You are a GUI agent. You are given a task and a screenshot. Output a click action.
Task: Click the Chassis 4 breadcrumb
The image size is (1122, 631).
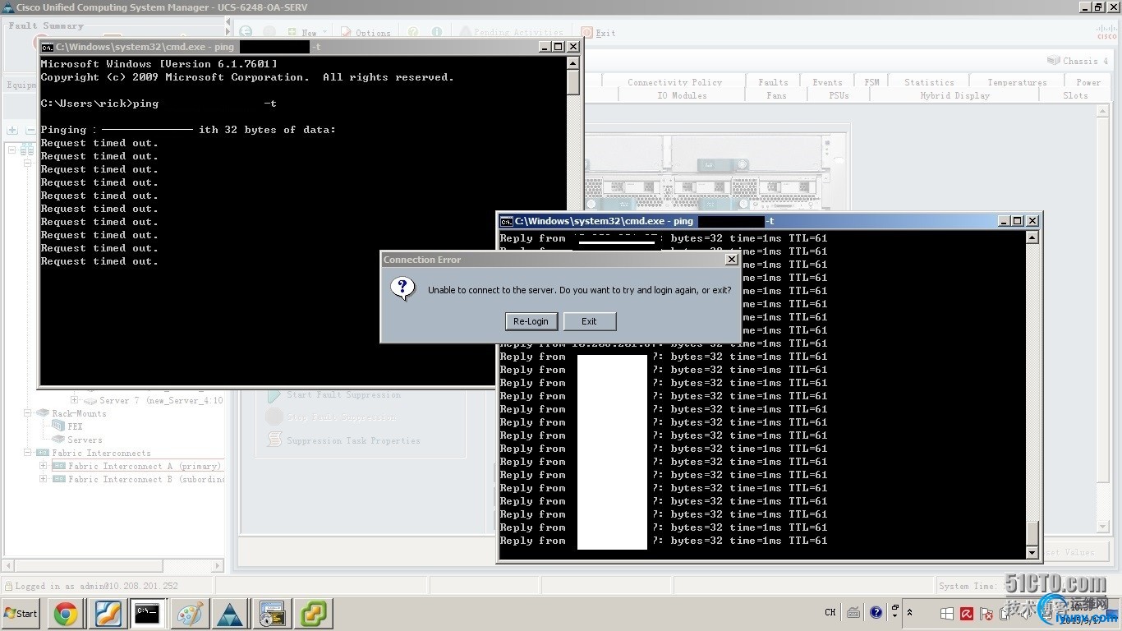click(x=1078, y=61)
